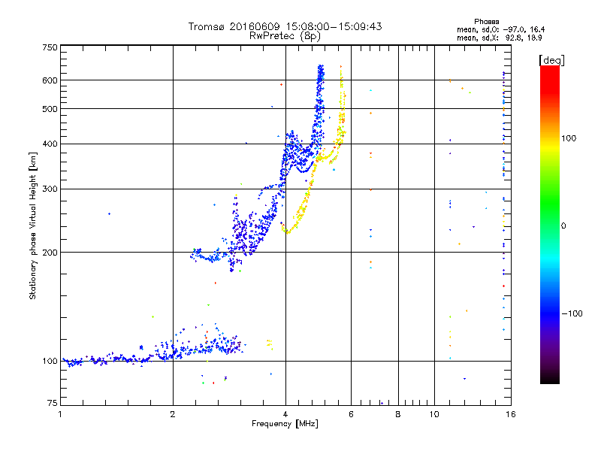
Task: Click the '600' y-axis tick label
Action: tap(50, 80)
